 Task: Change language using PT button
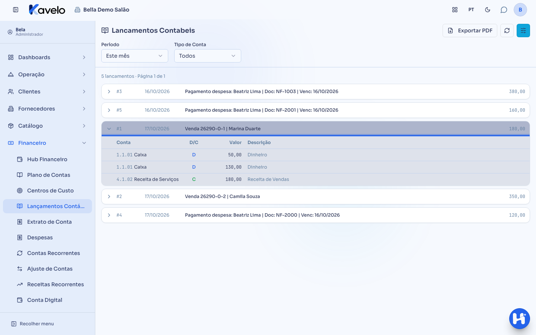click(x=471, y=10)
